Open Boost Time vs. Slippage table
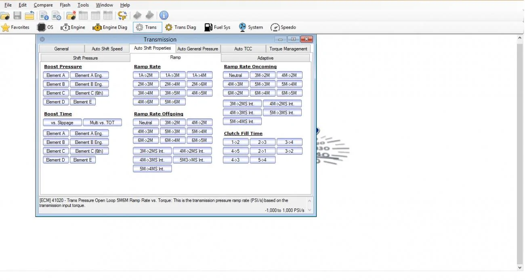Image resolution: width=525 pixels, height=280 pixels. pyautogui.click(x=62, y=122)
